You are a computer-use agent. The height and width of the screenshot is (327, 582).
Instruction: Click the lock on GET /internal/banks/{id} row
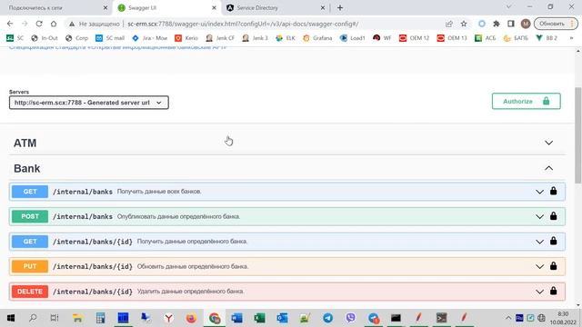(554, 241)
